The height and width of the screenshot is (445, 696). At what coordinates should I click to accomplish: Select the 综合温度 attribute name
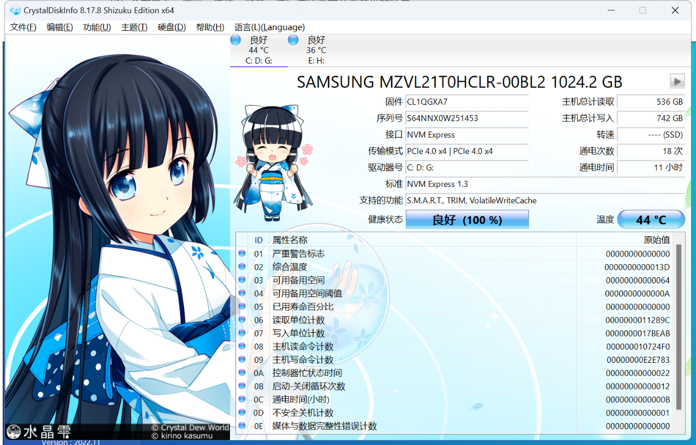point(290,267)
